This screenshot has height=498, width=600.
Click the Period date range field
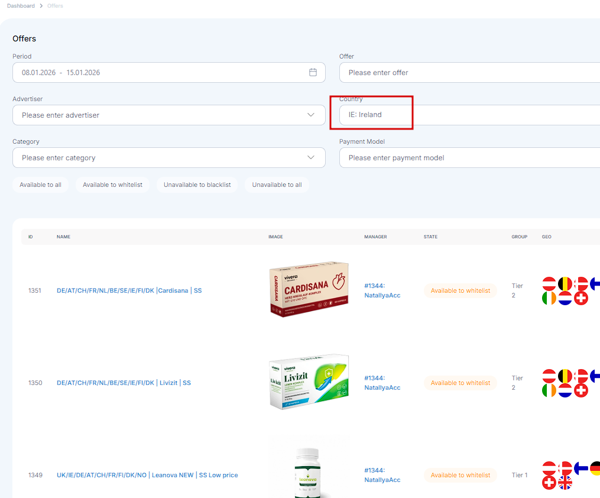(168, 72)
